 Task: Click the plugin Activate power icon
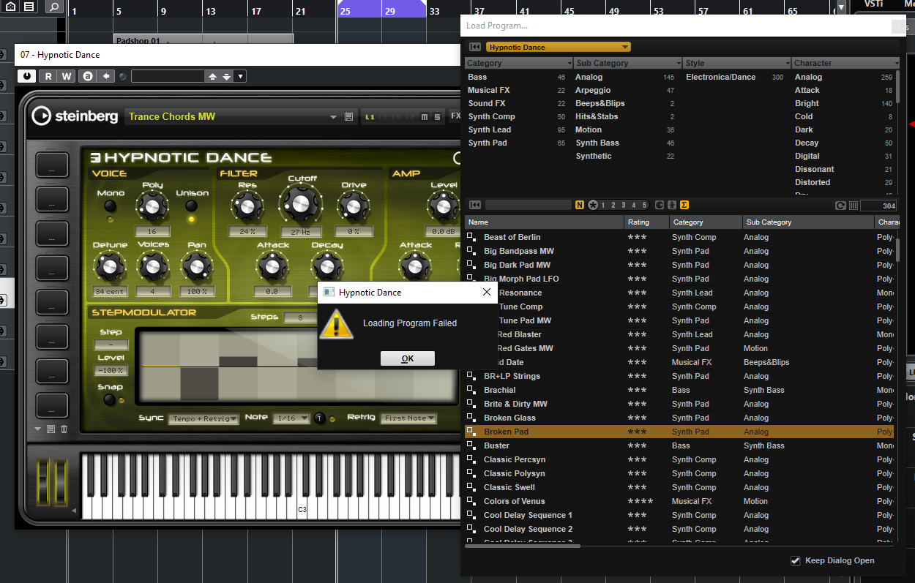coord(27,76)
